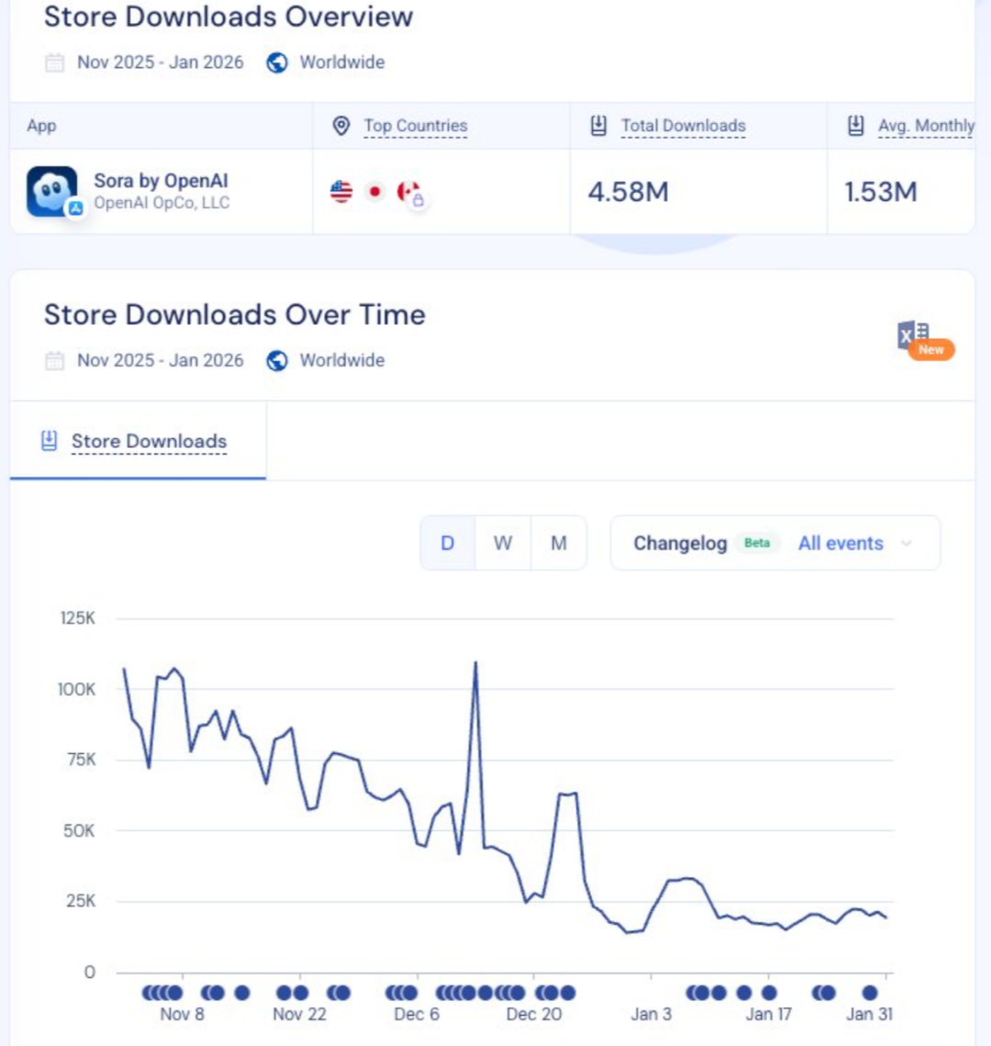This screenshot has height=1046, width=991.
Task: Click the Excel export icon marked New
Action: pyautogui.click(x=924, y=340)
